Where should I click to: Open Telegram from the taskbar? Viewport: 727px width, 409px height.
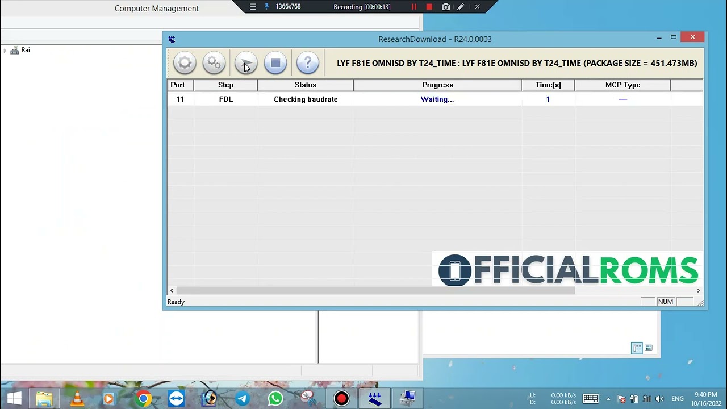pyautogui.click(x=243, y=399)
